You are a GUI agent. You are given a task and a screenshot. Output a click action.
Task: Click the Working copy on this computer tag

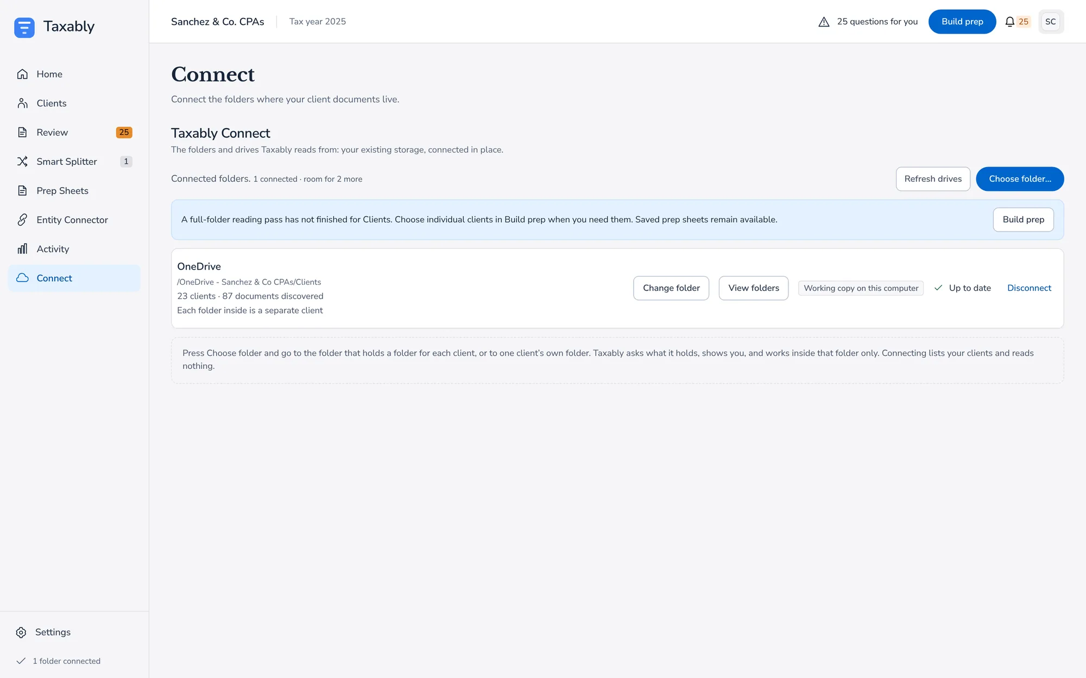[861, 288]
